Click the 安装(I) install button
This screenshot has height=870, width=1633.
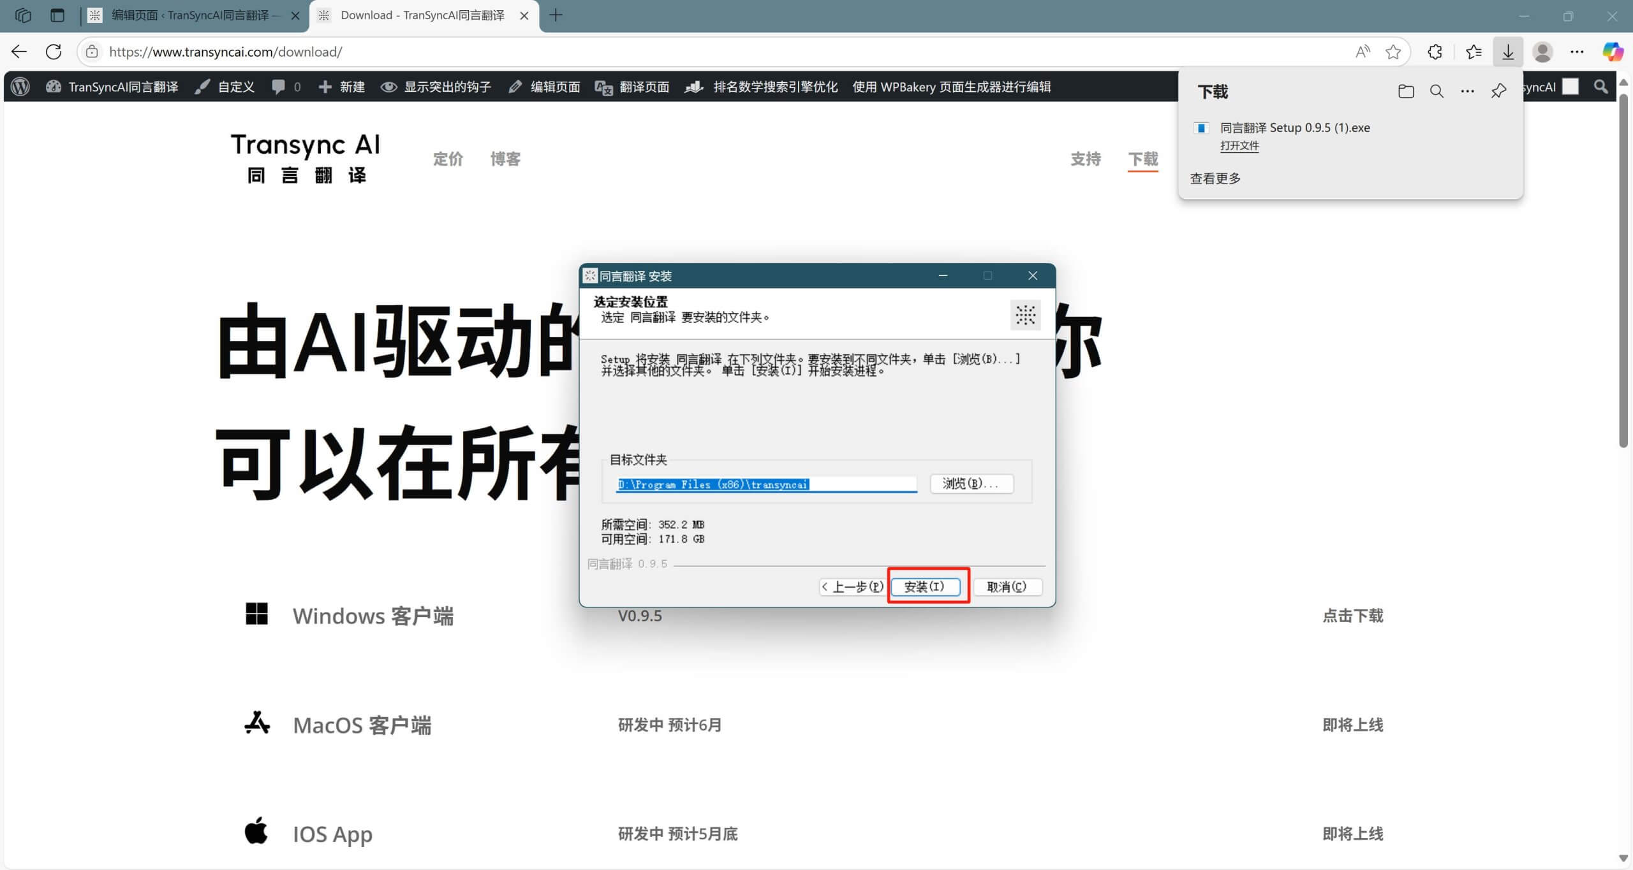[925, 586]
